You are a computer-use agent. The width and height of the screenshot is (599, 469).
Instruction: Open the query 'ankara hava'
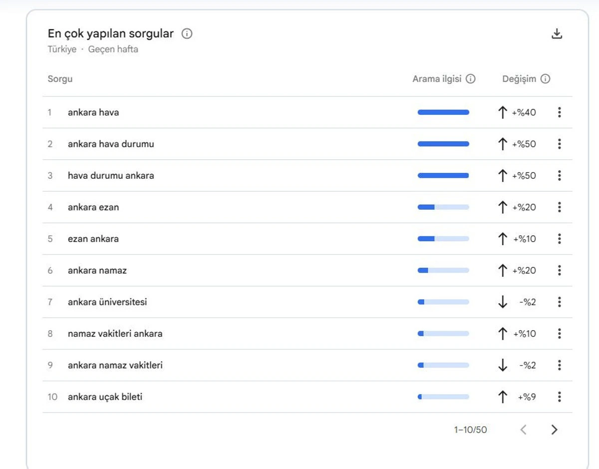tap(93, 112)
